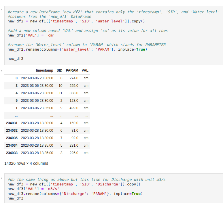Select the row with index 0
This screenshot has width=223, height=203.
(16, 78)
